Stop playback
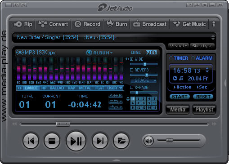 (x=52, y=141)
